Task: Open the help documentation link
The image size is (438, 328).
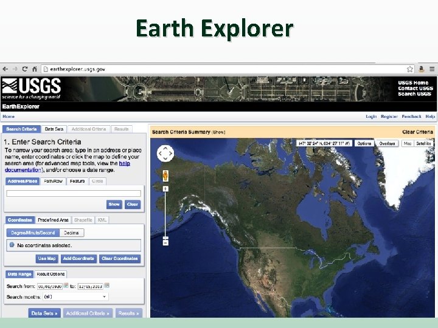Action: (x=68, y=166)
